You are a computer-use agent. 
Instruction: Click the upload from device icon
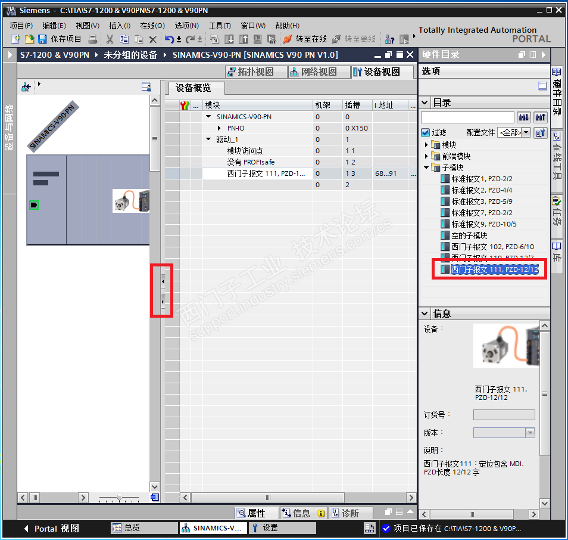(244, 39)
